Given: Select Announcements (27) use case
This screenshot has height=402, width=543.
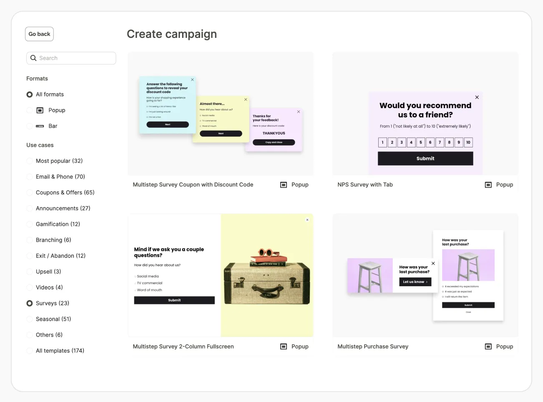Looking at the screenshot, I should 30,208.
